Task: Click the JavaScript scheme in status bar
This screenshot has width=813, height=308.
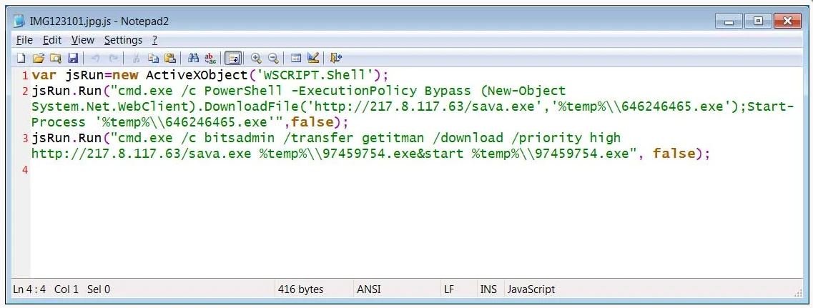Action: [531, 289]
